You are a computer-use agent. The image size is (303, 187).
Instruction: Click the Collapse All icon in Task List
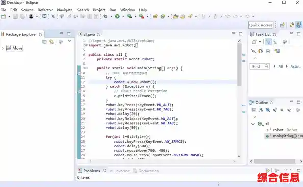268,51
